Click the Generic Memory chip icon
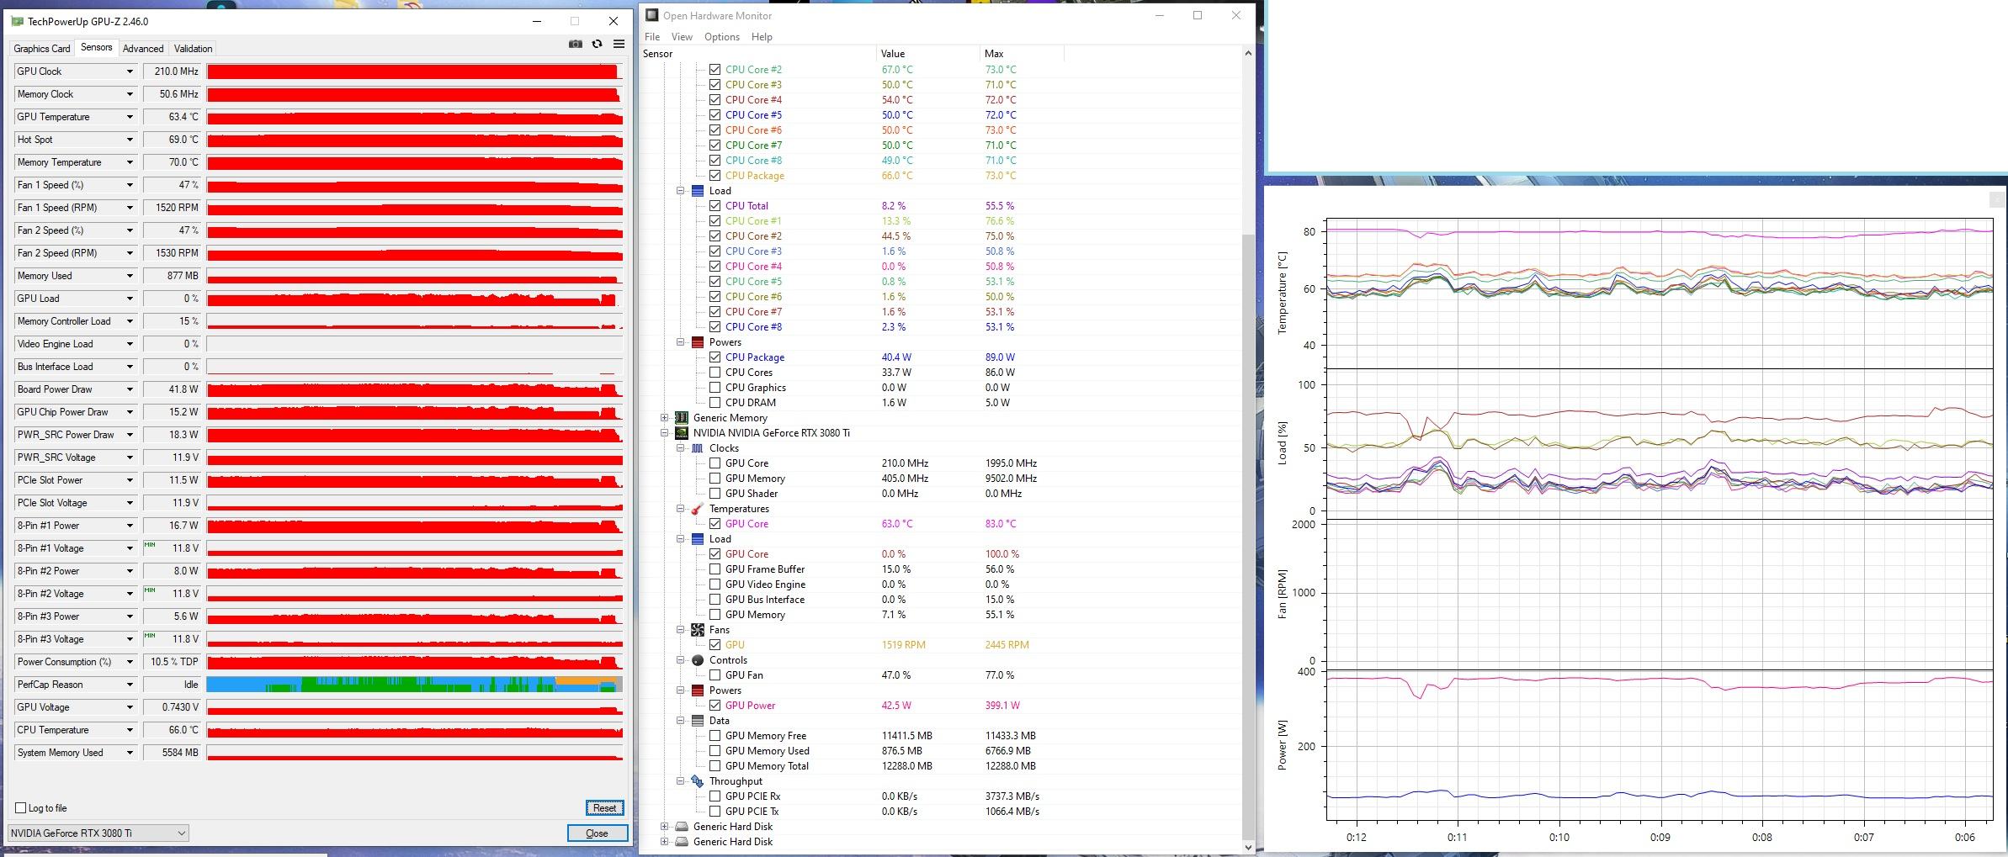 [x=682, y=418]
